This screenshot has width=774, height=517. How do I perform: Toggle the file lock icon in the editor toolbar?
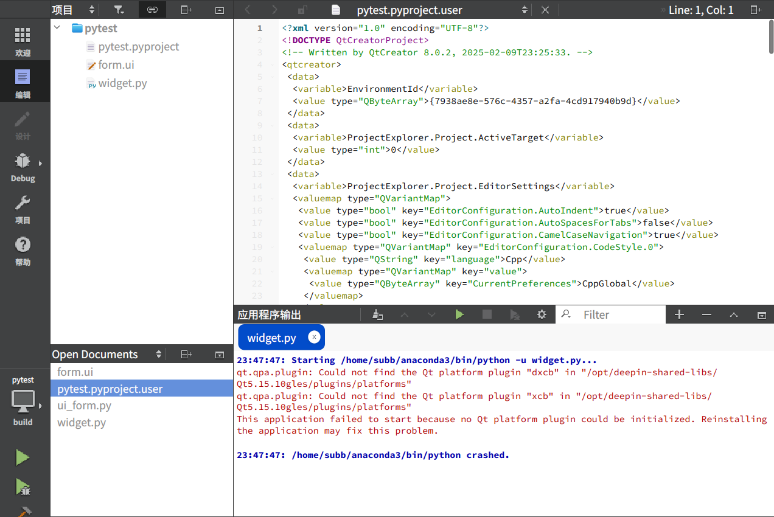(302, 10)
